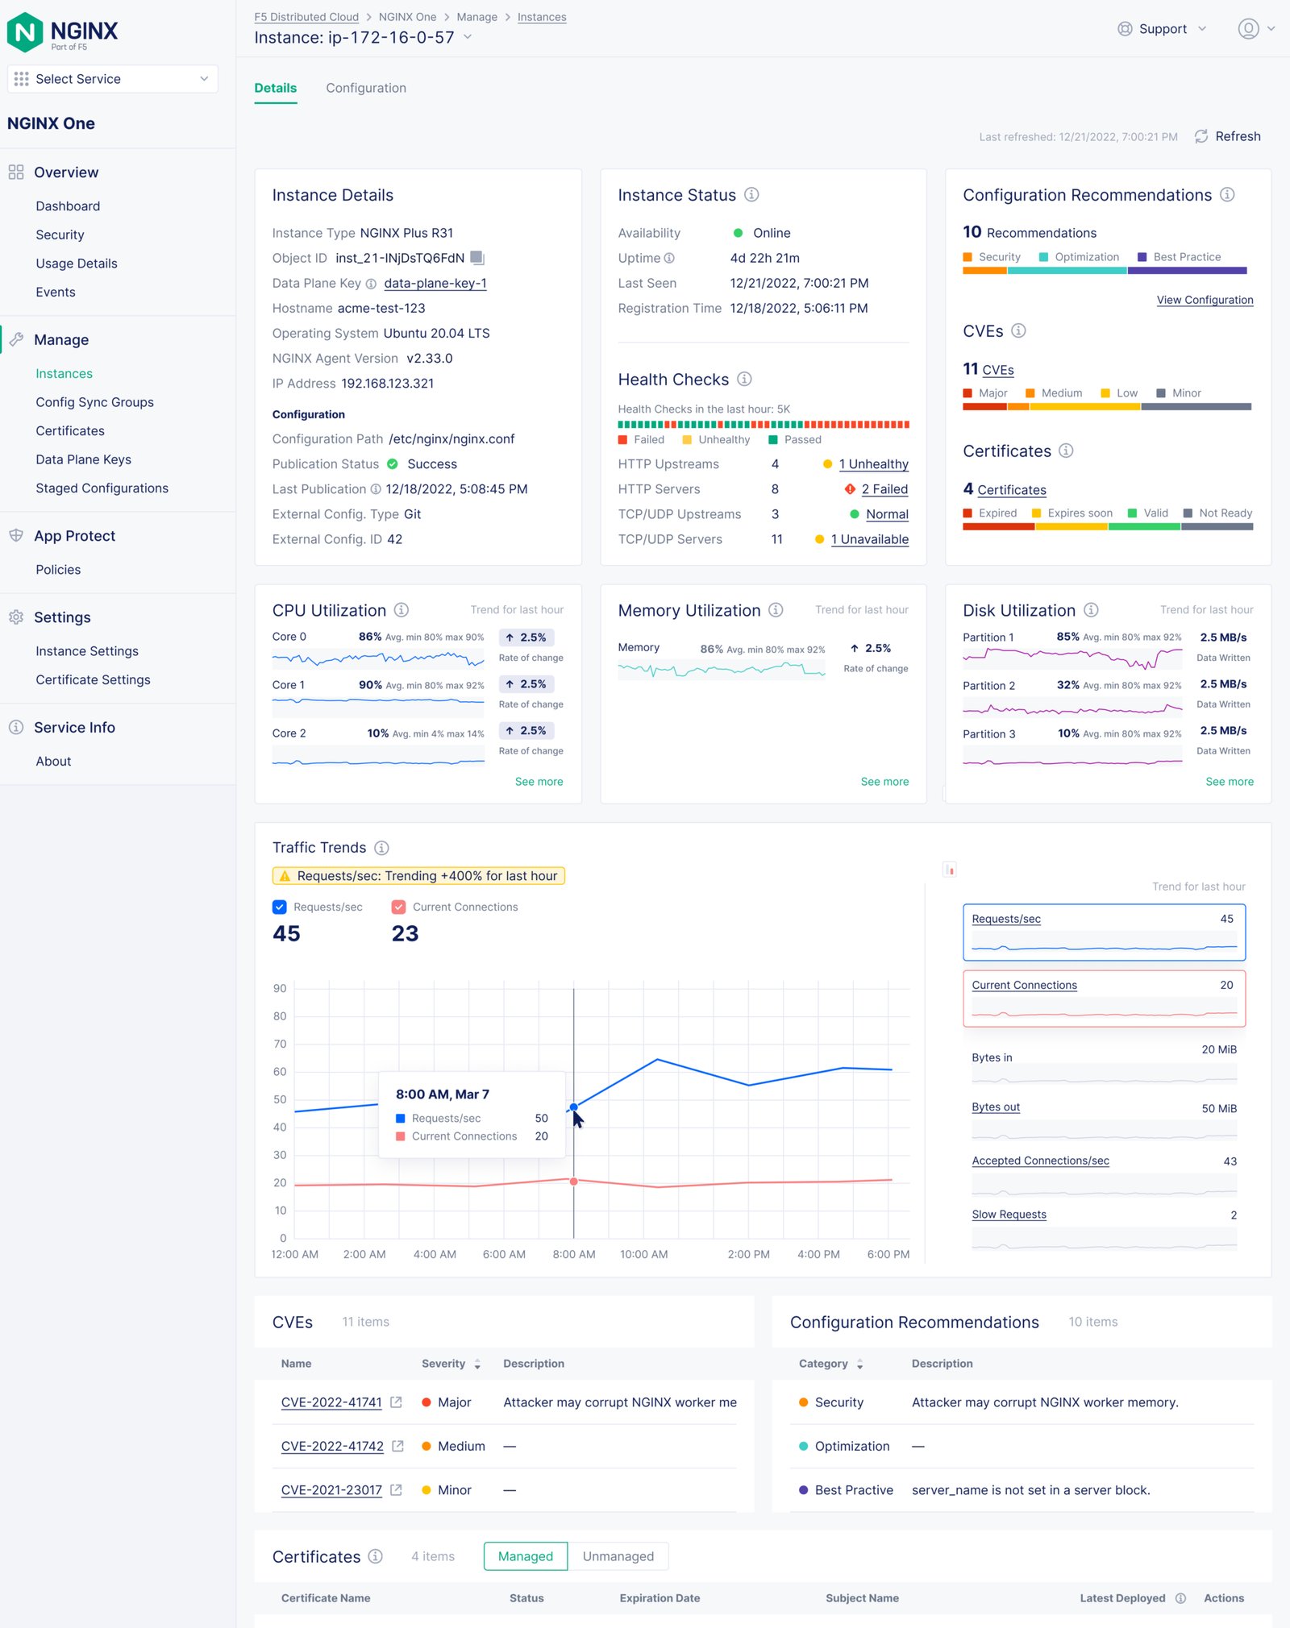
Task: Open the Select Service dropdown
Action: click(112, 79)
